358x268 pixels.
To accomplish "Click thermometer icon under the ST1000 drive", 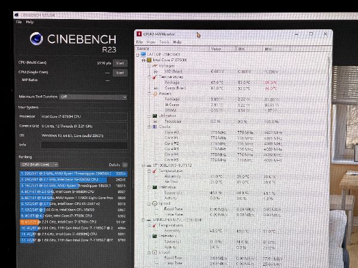I will coord(155,171).
